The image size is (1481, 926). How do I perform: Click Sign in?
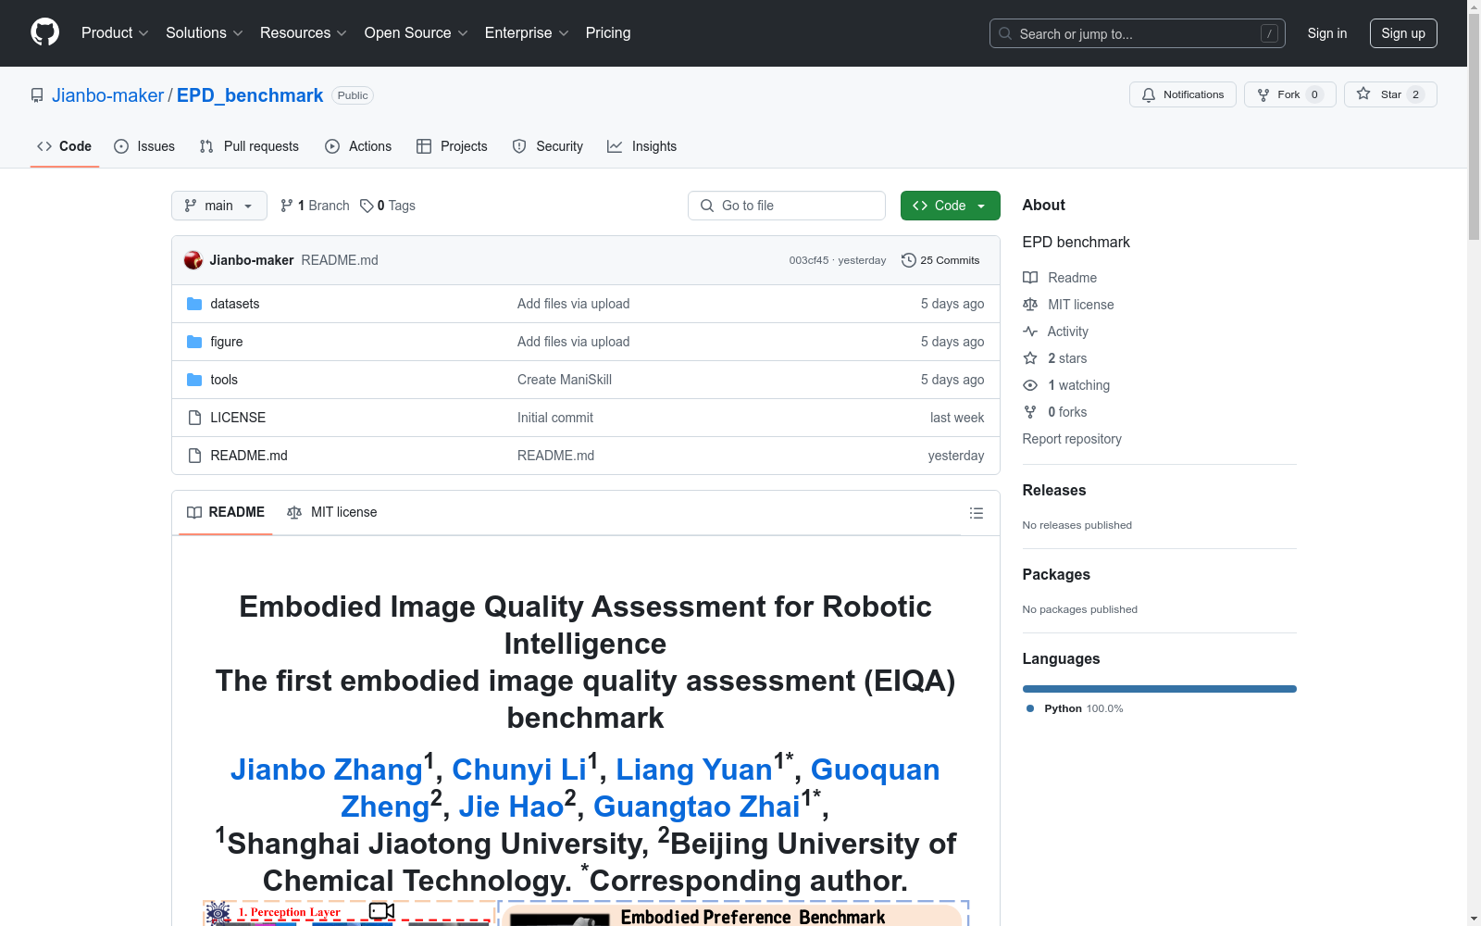1327,33
